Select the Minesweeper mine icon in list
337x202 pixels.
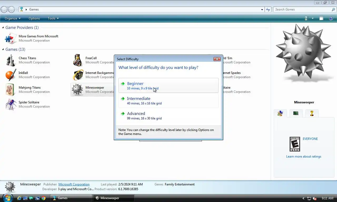[x=78, y=90]
